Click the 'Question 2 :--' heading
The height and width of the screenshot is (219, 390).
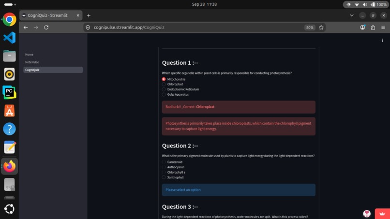(180, 146)
